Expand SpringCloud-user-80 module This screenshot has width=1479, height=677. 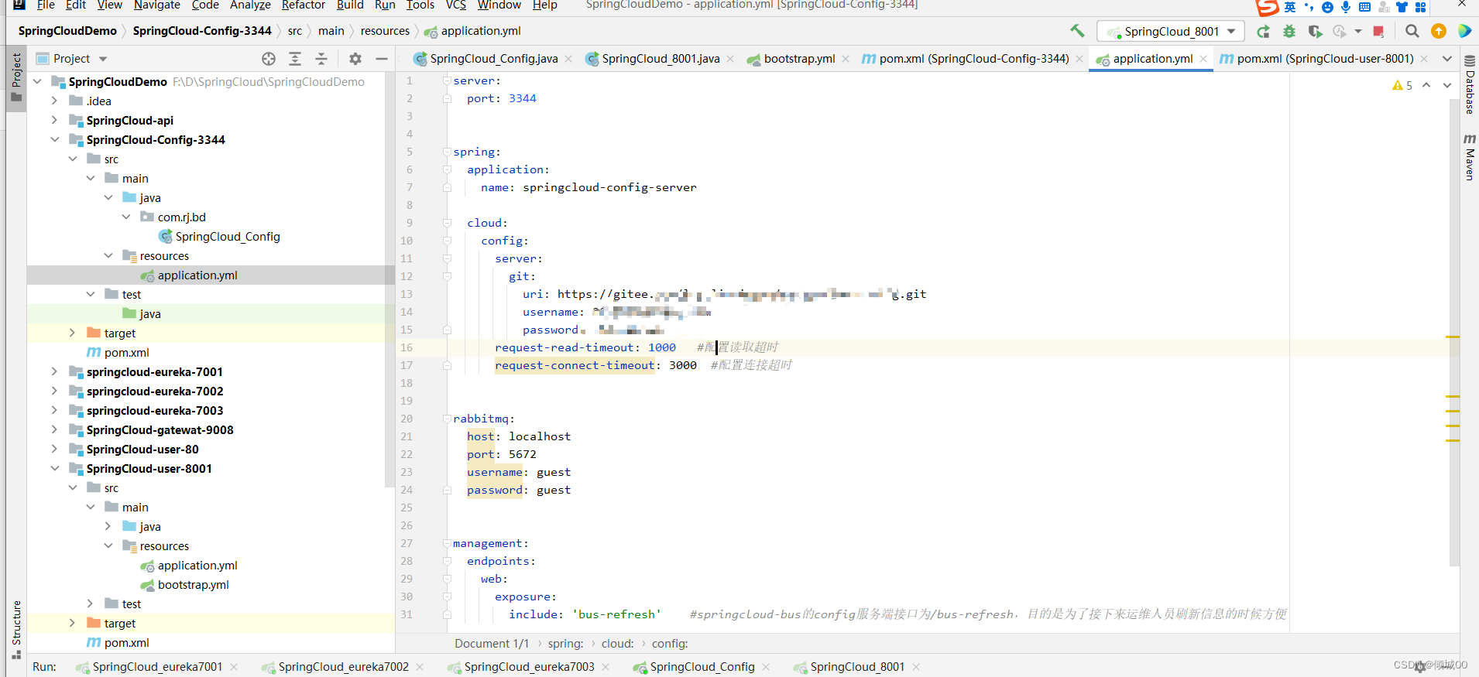tap(54, 449)
